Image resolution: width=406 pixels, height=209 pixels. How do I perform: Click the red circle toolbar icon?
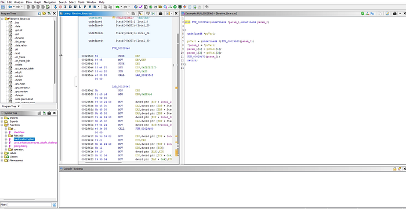pos(60,7)
